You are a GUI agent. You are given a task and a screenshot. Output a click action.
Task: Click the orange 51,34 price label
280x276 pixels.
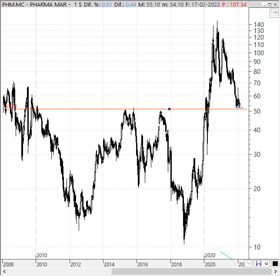tap(11, 106)
